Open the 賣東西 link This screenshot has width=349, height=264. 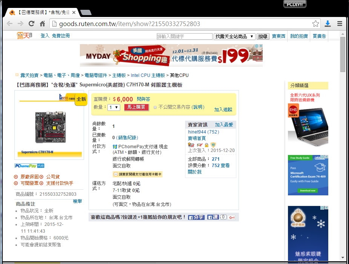tap(279, 36)
